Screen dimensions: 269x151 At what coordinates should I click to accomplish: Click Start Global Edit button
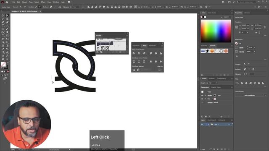(249, 95)
